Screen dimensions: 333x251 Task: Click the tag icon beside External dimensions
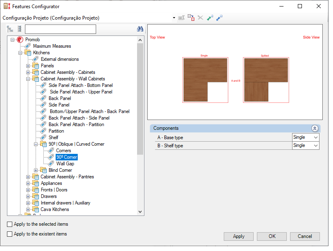36,59
